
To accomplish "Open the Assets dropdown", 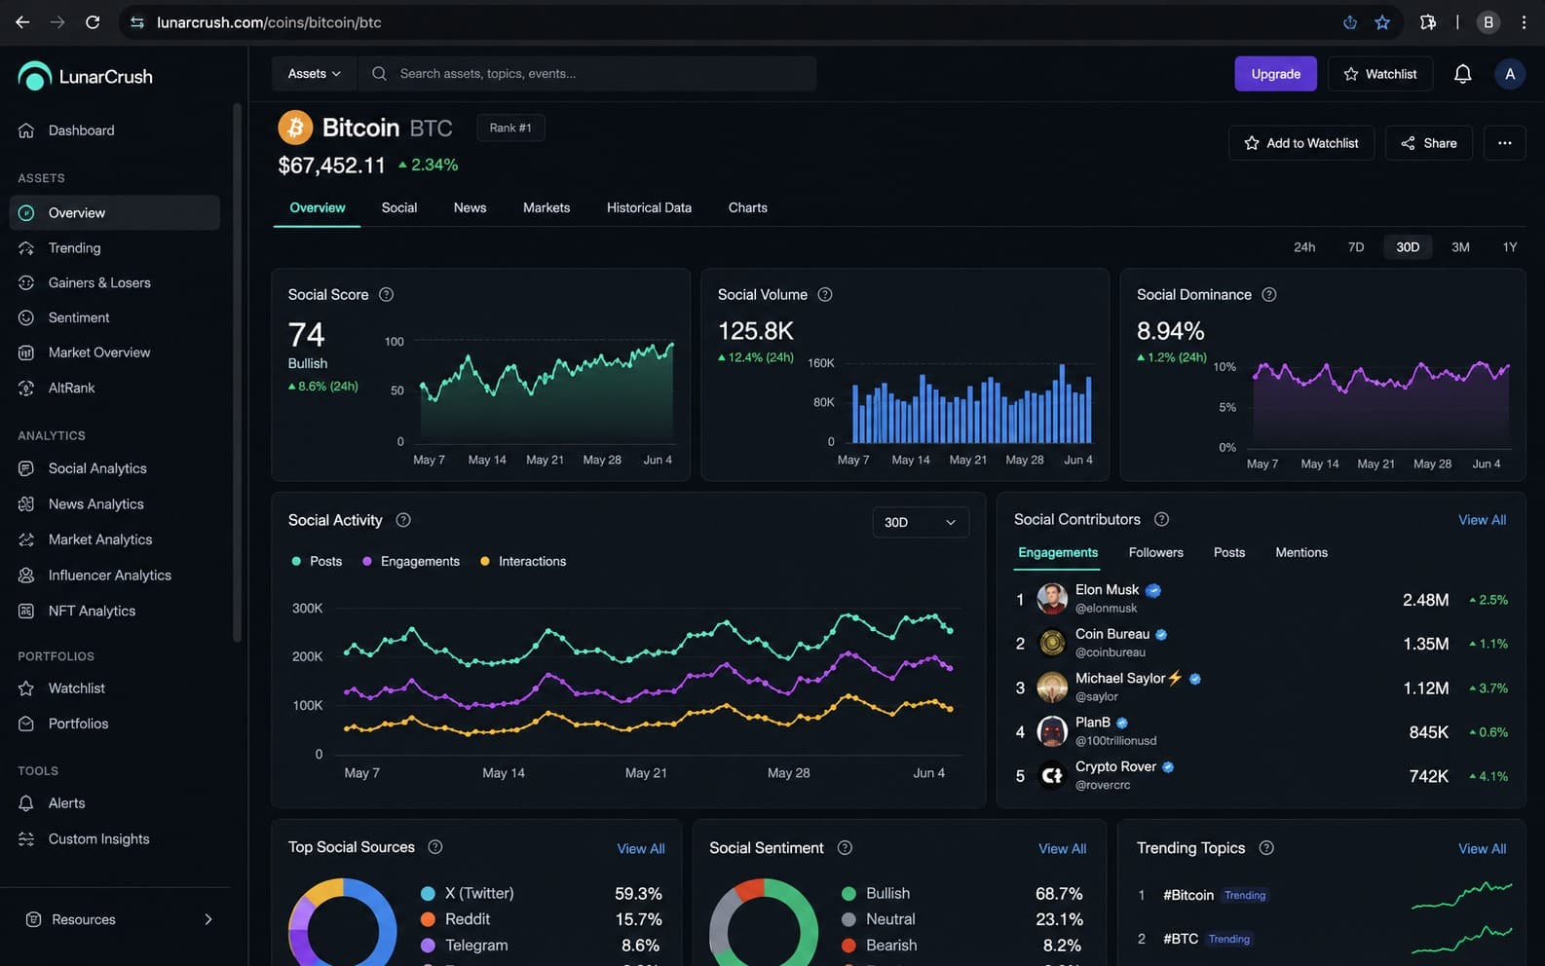I will pos(315,74).
